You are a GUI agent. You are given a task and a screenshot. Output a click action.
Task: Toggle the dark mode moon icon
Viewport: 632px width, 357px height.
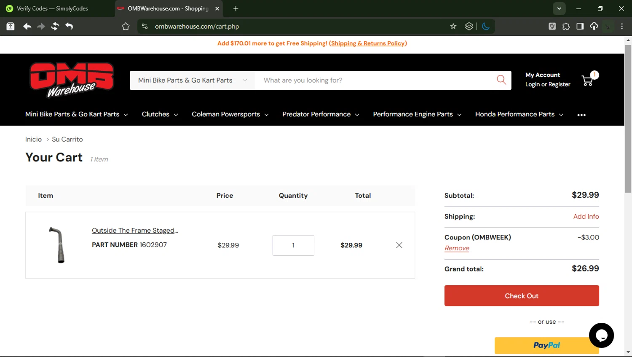pyautogui.click(x=486, y=26)
